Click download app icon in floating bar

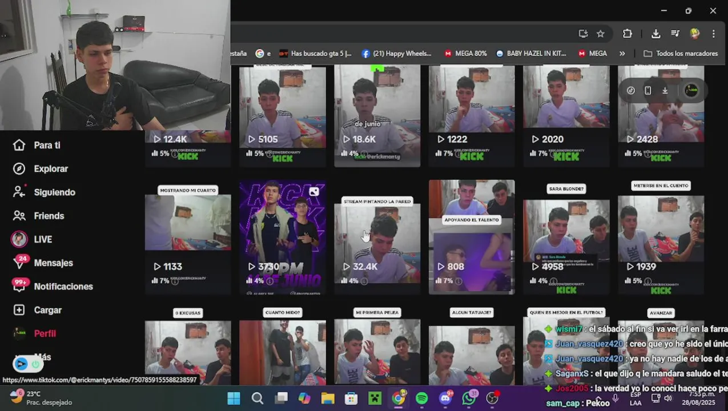(x=665, y=90)
